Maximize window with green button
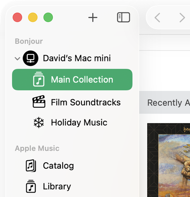Screen dimensions: 190x197 (x=48, y=17)
